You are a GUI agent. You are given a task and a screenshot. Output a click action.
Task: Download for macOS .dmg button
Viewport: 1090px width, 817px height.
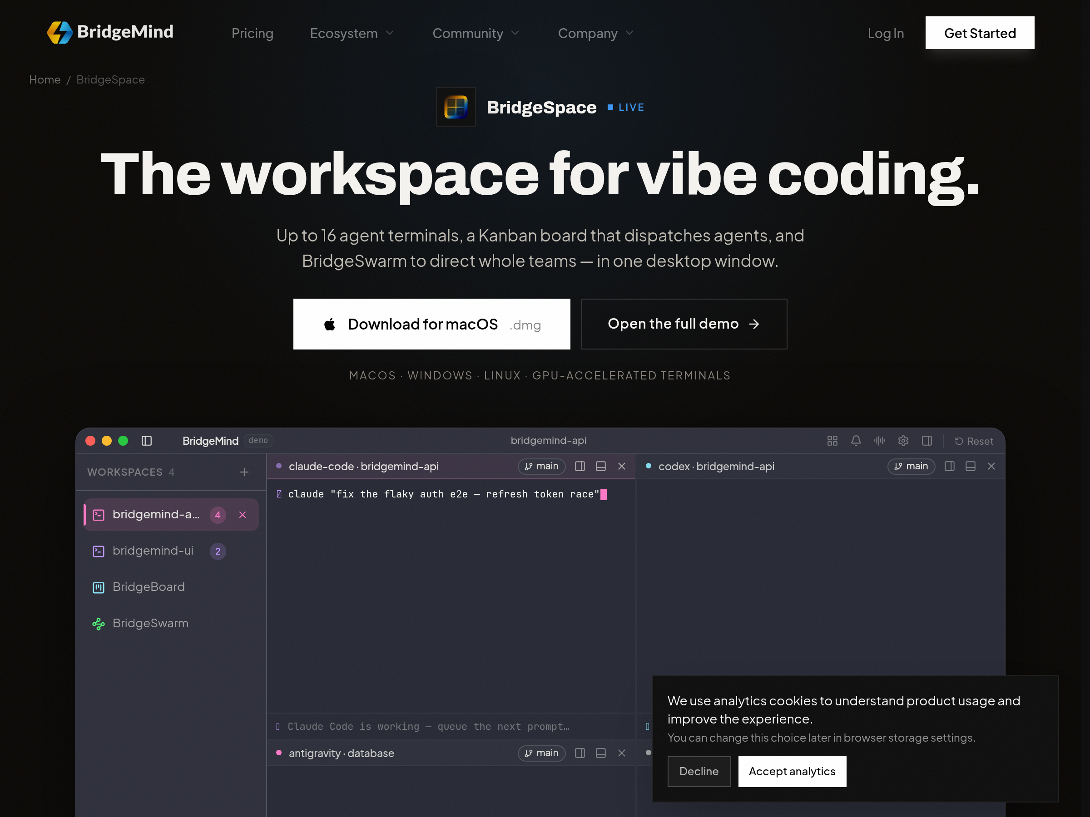[431, 324]
